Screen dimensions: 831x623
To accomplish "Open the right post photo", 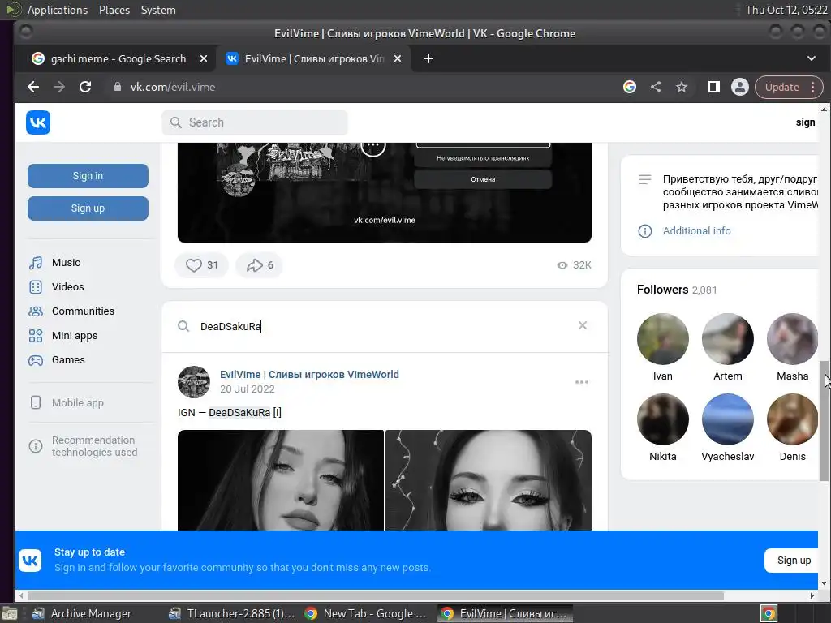I will [488, 480].
